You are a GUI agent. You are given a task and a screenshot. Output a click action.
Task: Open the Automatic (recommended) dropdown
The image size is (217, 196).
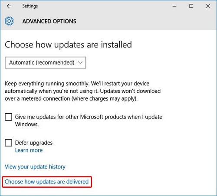click(46, 63)
